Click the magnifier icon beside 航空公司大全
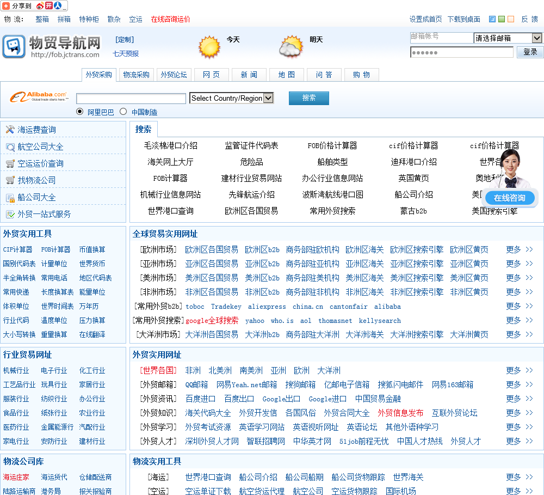The height and width of the screenshot is (495, 544). pyautogui.click(x=10, y=146)
